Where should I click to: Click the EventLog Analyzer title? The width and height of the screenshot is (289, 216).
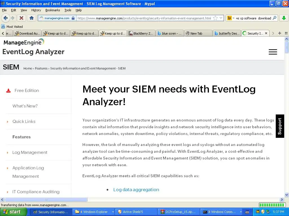point(33,52)
